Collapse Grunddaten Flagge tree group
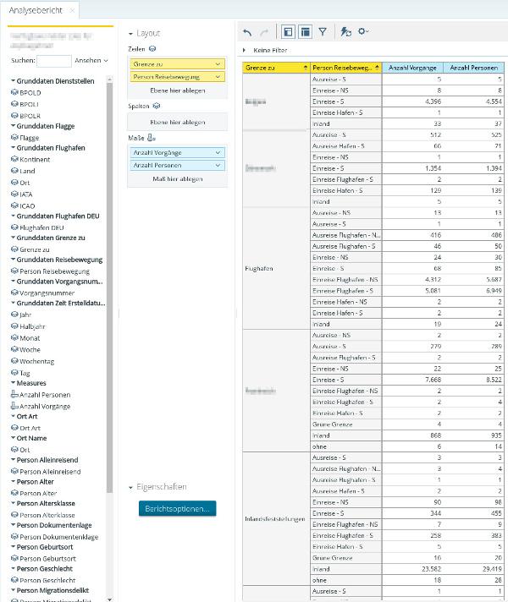Image resolution: width=508 pixels, height=602 pixels. 13,125
